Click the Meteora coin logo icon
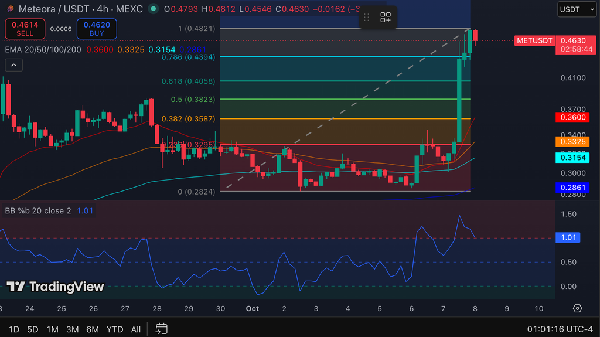Screen dimensions: 600x337 click(x=11, y=9)
